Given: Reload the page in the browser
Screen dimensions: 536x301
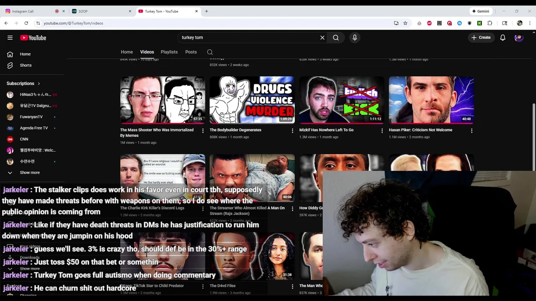Looking at the screenshot, I should tap(26, 23).
